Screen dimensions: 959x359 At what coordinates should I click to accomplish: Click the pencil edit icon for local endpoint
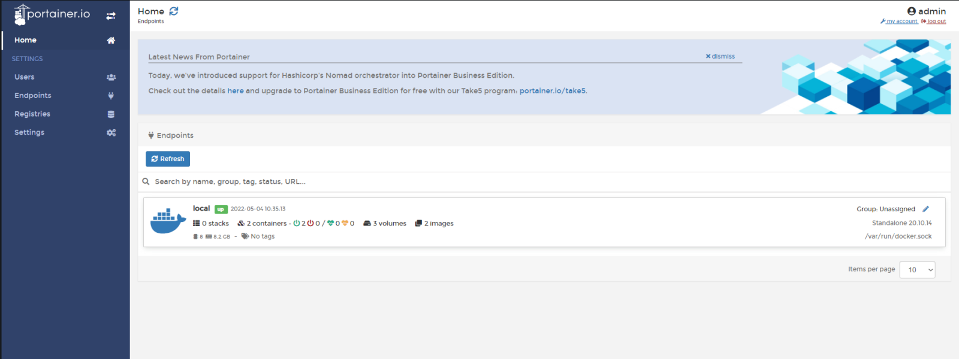click(925, 209)
